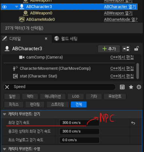This screenshot has height=152, width=144.
Task: Edit 최소 아날로그 걷기 속도 value
Action: (79, 140)
